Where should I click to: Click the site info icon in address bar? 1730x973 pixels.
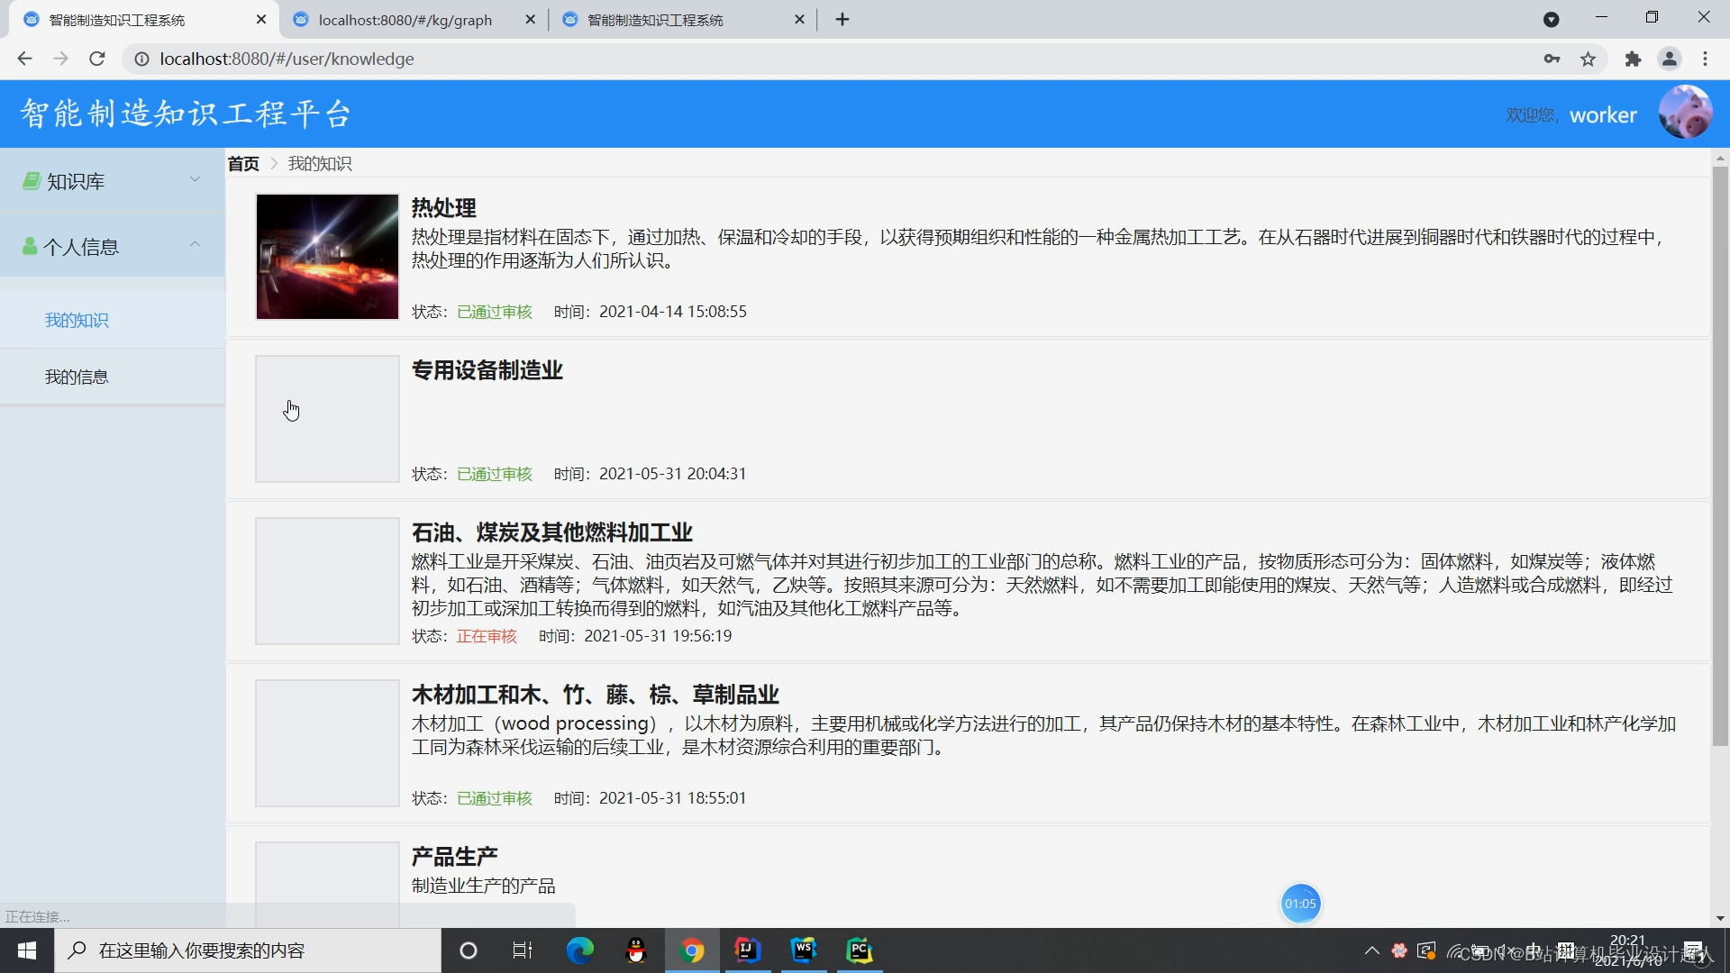(141, 59)
